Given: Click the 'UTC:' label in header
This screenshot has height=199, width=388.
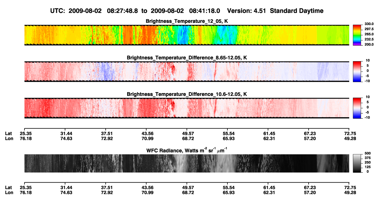Looking at the screenshot, I should point(58,11).
